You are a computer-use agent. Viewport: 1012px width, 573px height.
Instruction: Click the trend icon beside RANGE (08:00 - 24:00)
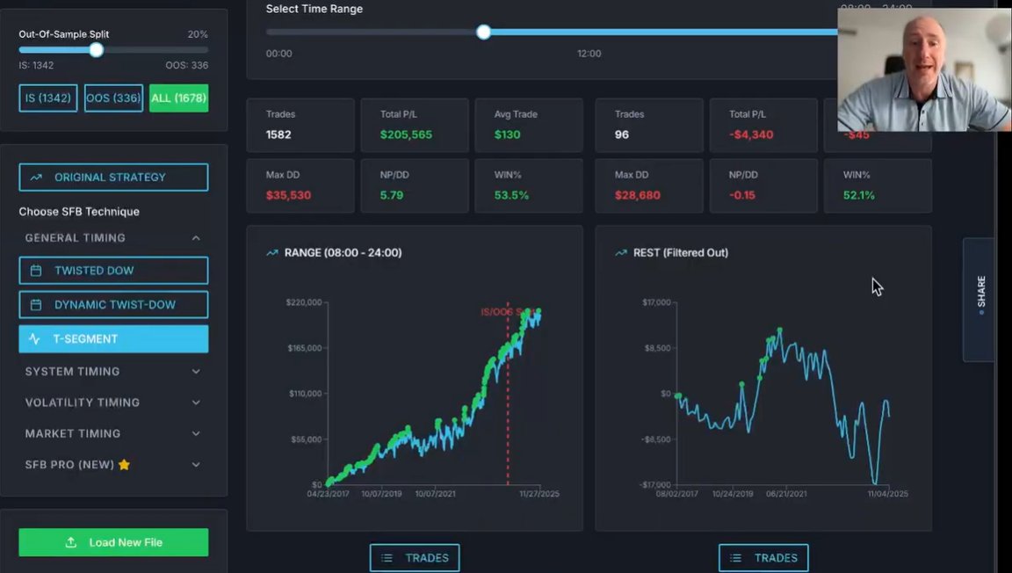271,252
